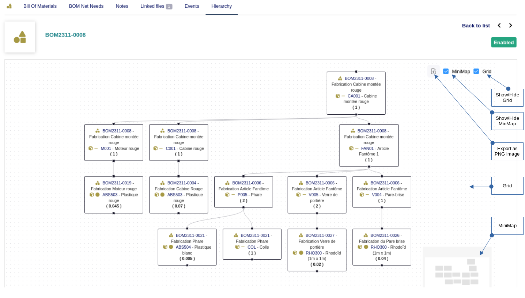
Task: Open the P005 Phare product link
Action: pos(242,195)
